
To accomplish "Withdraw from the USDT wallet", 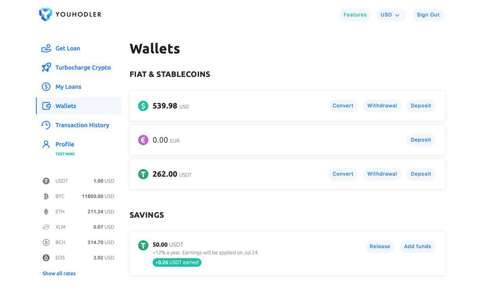I will 382,174.
